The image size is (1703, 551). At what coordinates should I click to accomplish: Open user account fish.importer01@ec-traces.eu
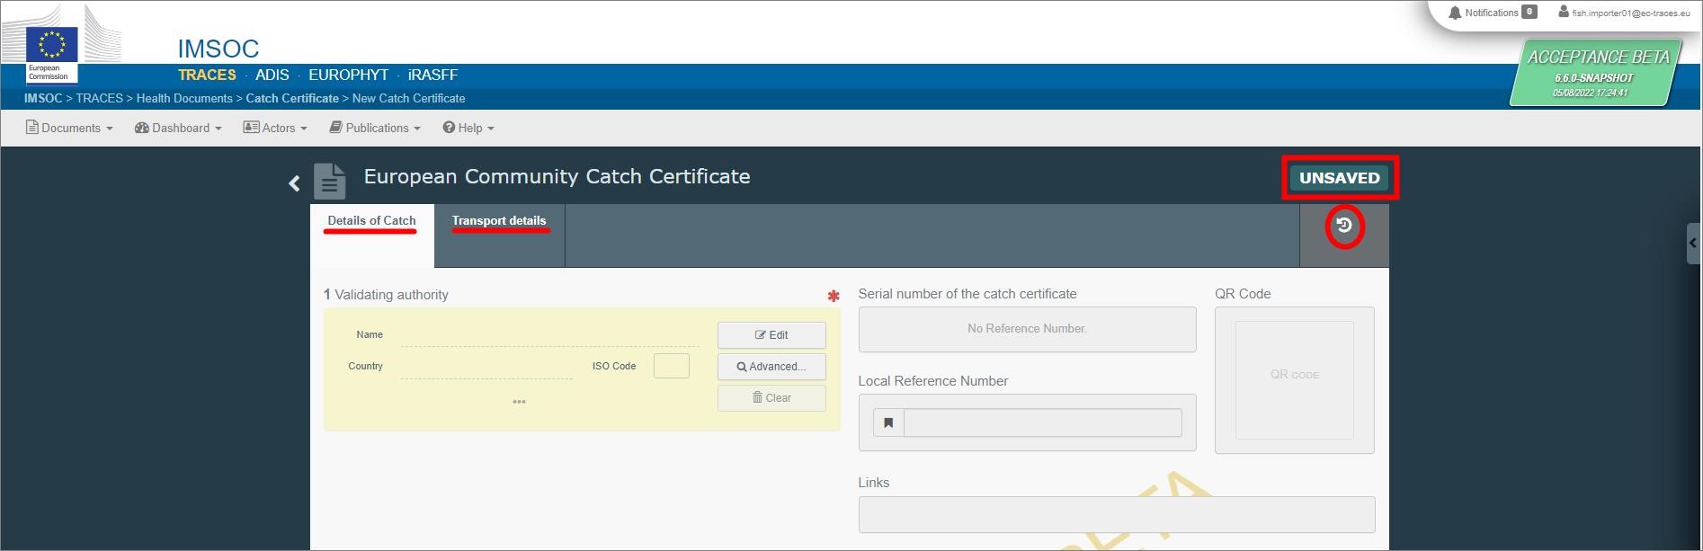point(1624,13)
